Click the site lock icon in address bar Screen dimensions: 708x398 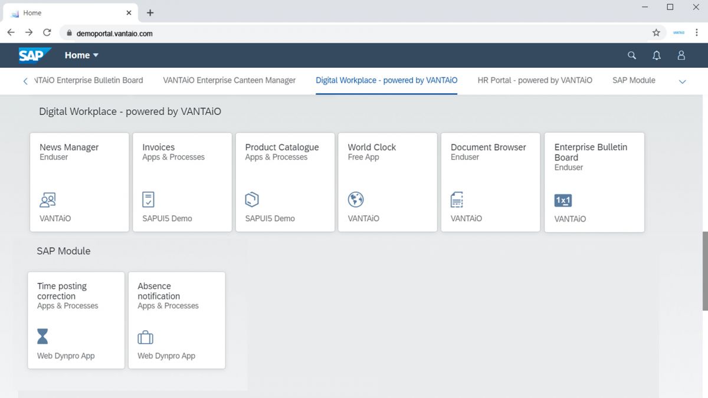coord(69,34)
